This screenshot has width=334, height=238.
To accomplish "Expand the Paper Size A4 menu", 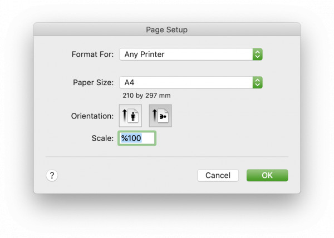I will (x=191, y=82).
